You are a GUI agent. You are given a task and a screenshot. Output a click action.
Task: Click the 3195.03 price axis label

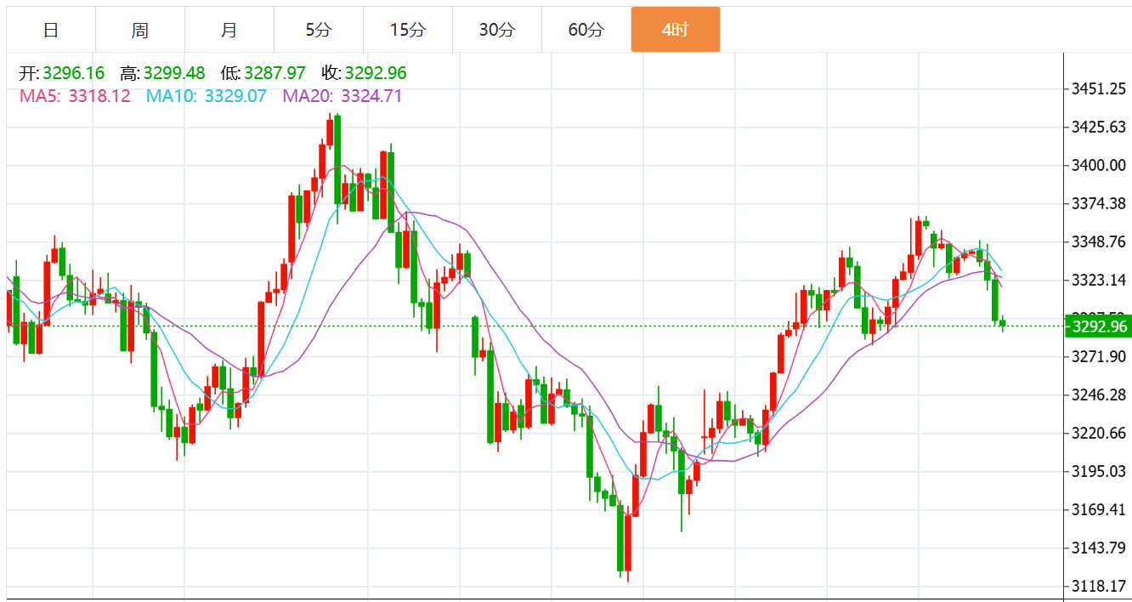tap(1099, 472)
